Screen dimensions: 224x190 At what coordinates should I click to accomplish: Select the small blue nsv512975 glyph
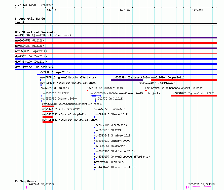tap(95, 101)
